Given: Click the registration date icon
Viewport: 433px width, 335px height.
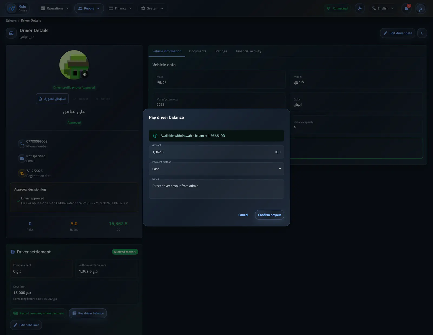Looking at the screenshot, I should tap(22, 173).
